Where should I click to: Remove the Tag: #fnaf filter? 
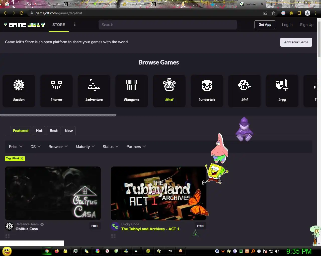(22, 158)
